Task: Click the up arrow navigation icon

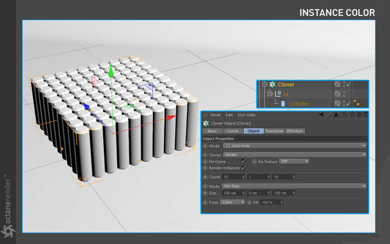Action: pos(336,115)
